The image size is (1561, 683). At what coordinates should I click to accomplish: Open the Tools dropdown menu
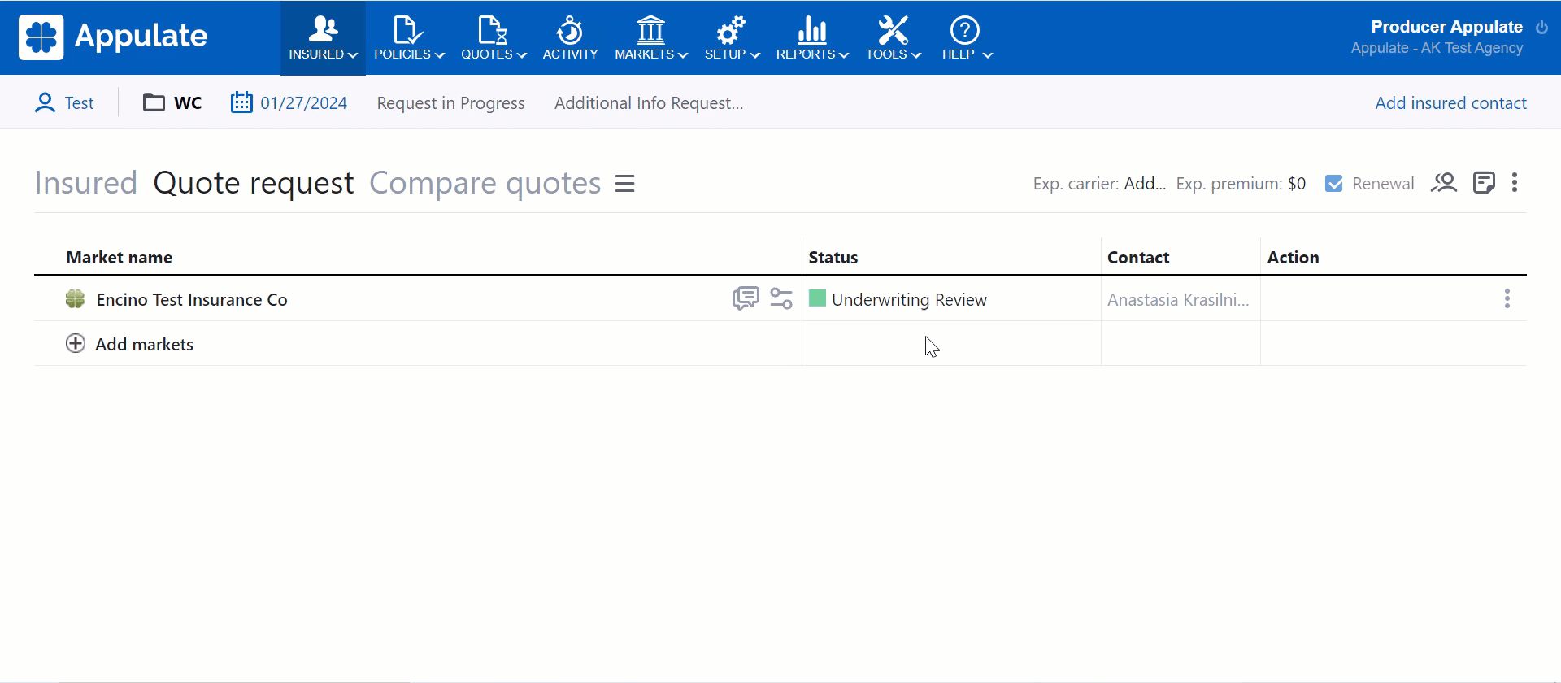point(893,38)
